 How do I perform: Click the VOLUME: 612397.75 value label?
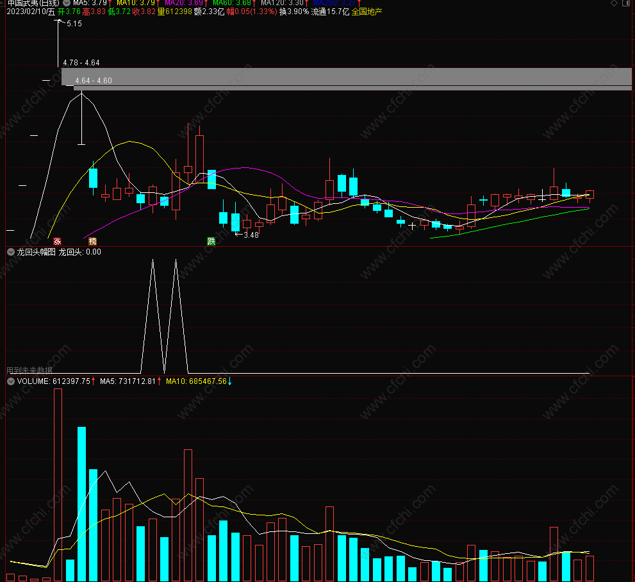[x=53, y=381]
